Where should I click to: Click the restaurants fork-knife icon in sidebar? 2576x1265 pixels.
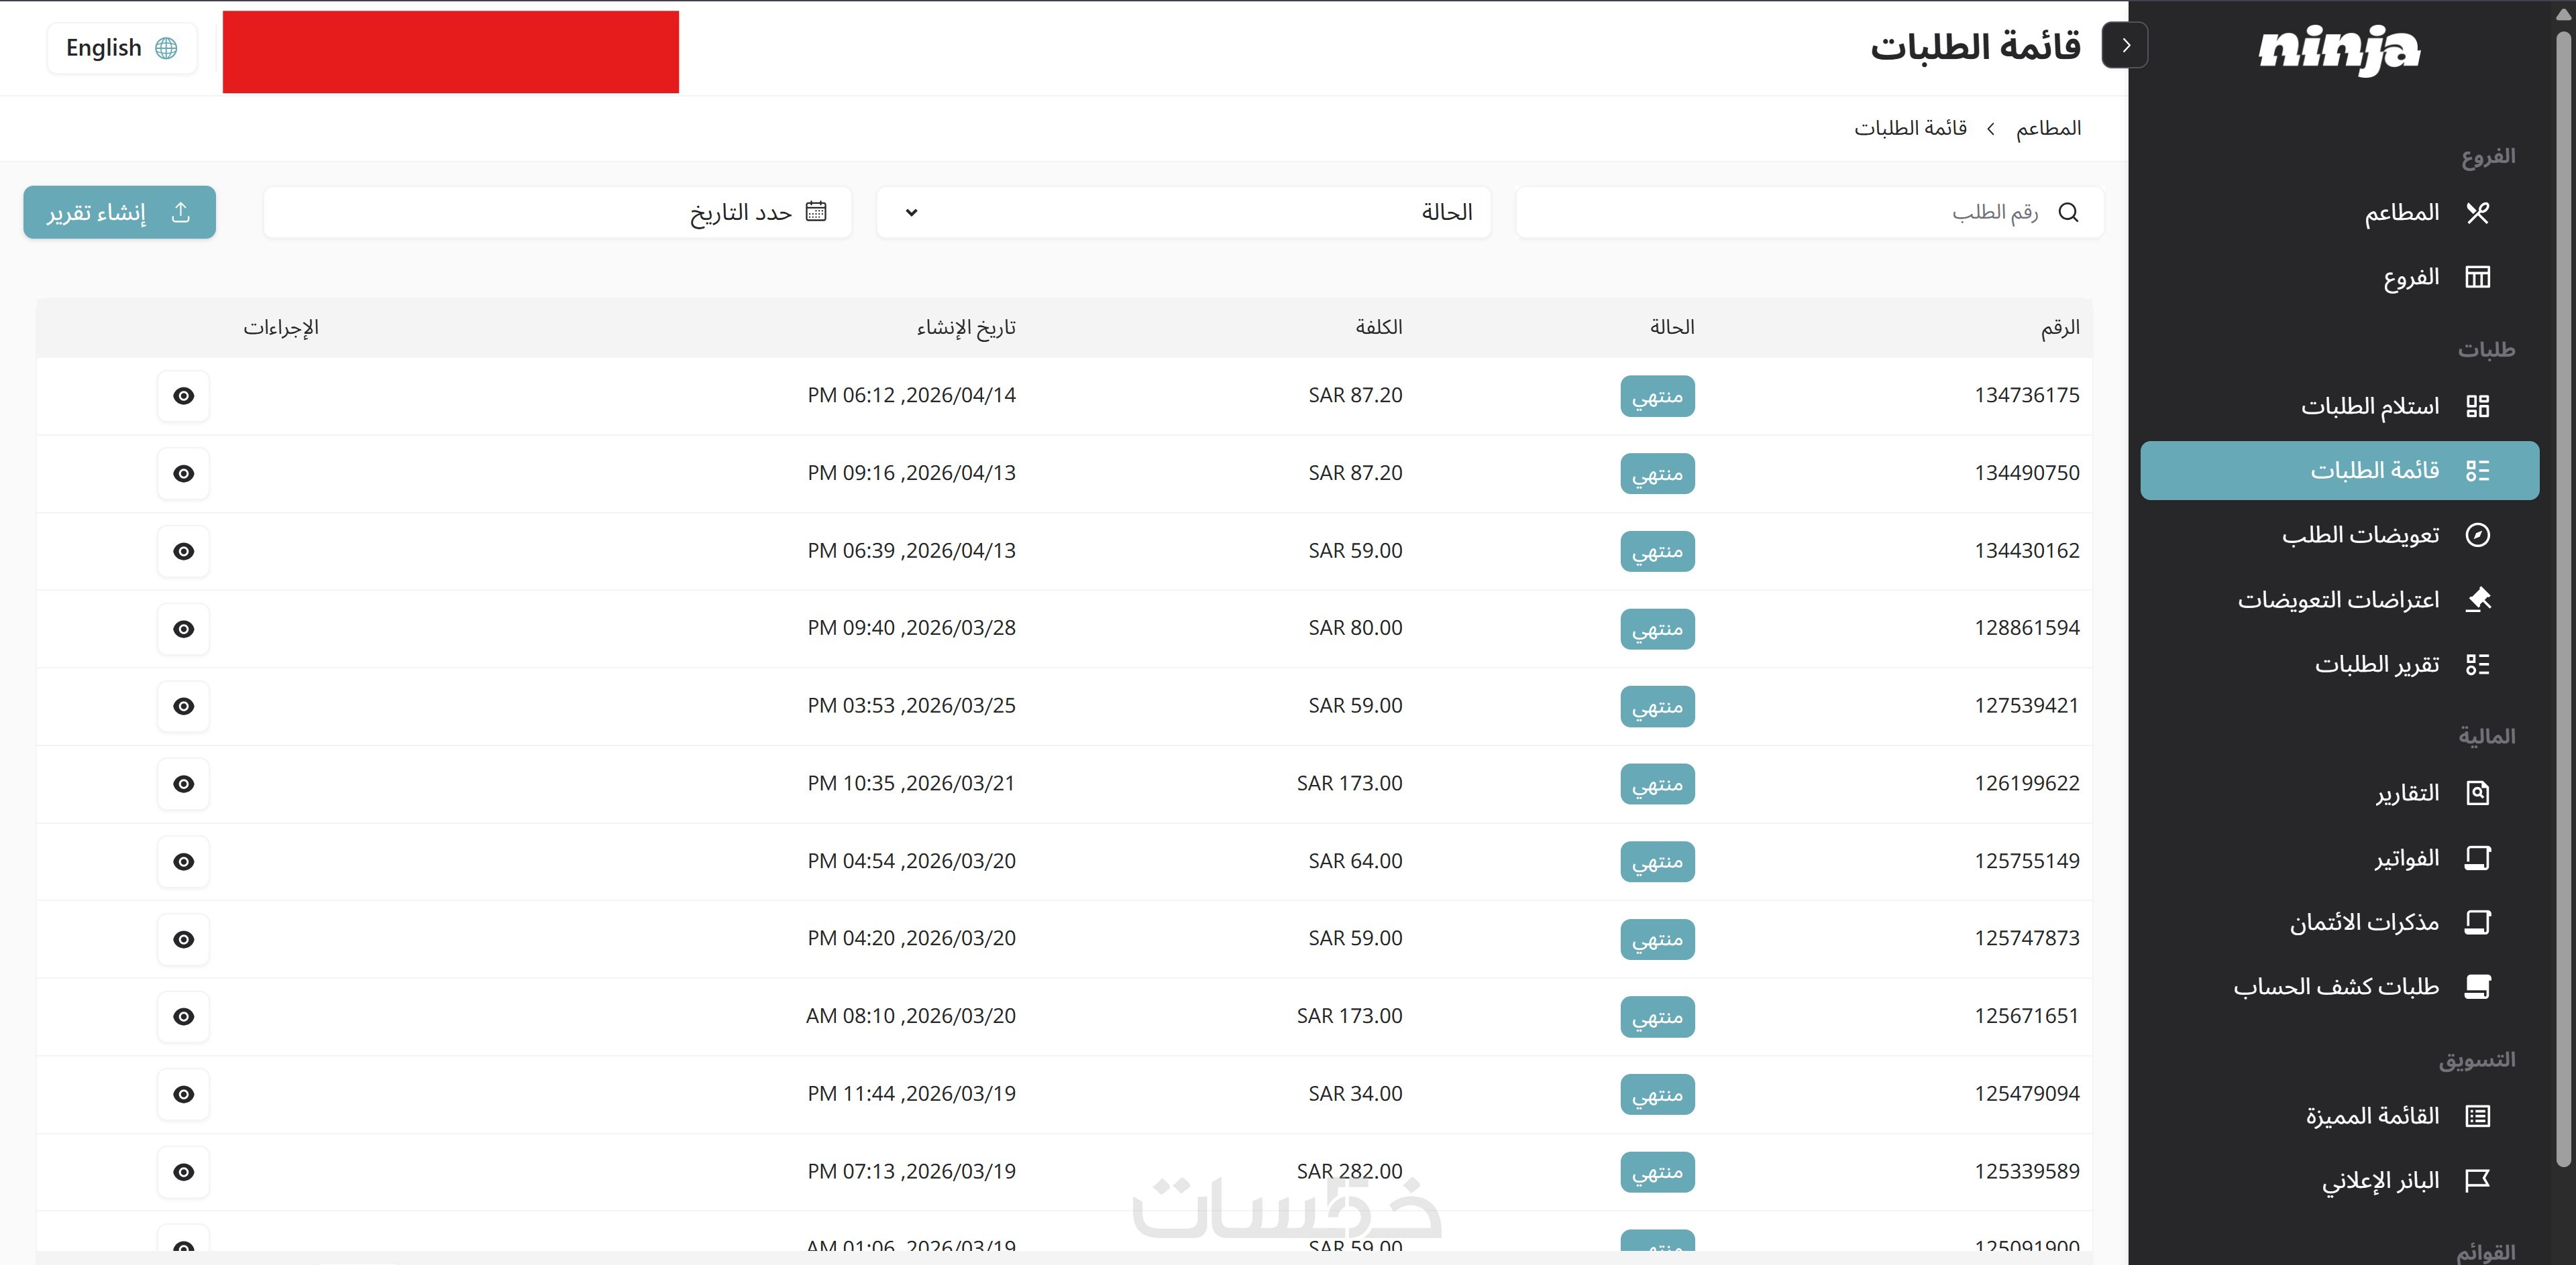[x=2477, y=213]
